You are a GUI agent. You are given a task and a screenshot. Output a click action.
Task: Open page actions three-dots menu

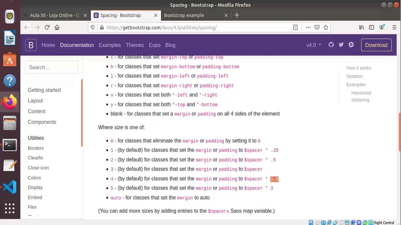point(308,27)
